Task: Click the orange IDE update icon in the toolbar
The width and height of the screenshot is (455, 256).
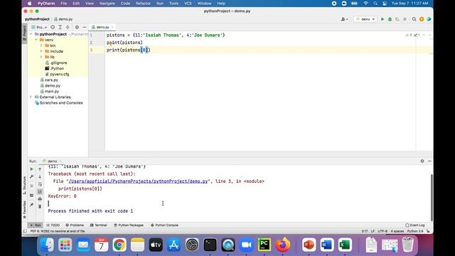Action: (422, 19)
